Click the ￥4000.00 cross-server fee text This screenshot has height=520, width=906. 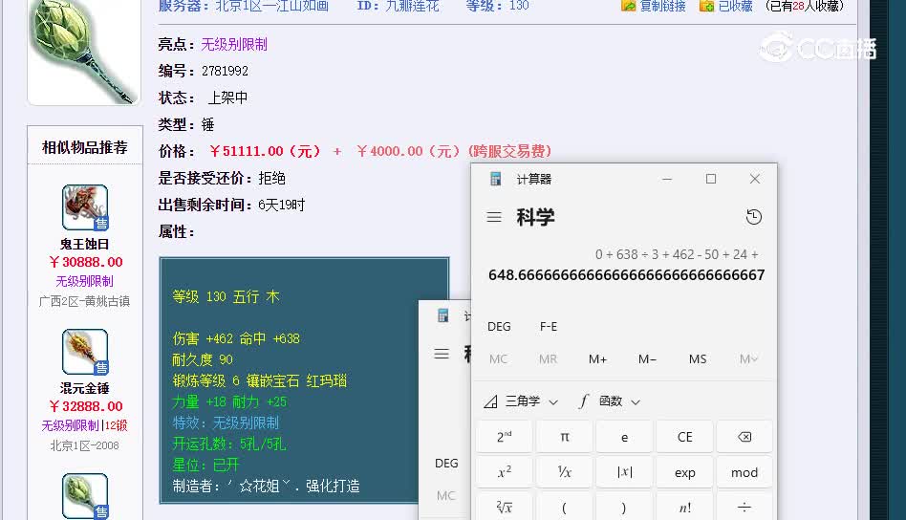pyautogui.click(x=454, y=151)
